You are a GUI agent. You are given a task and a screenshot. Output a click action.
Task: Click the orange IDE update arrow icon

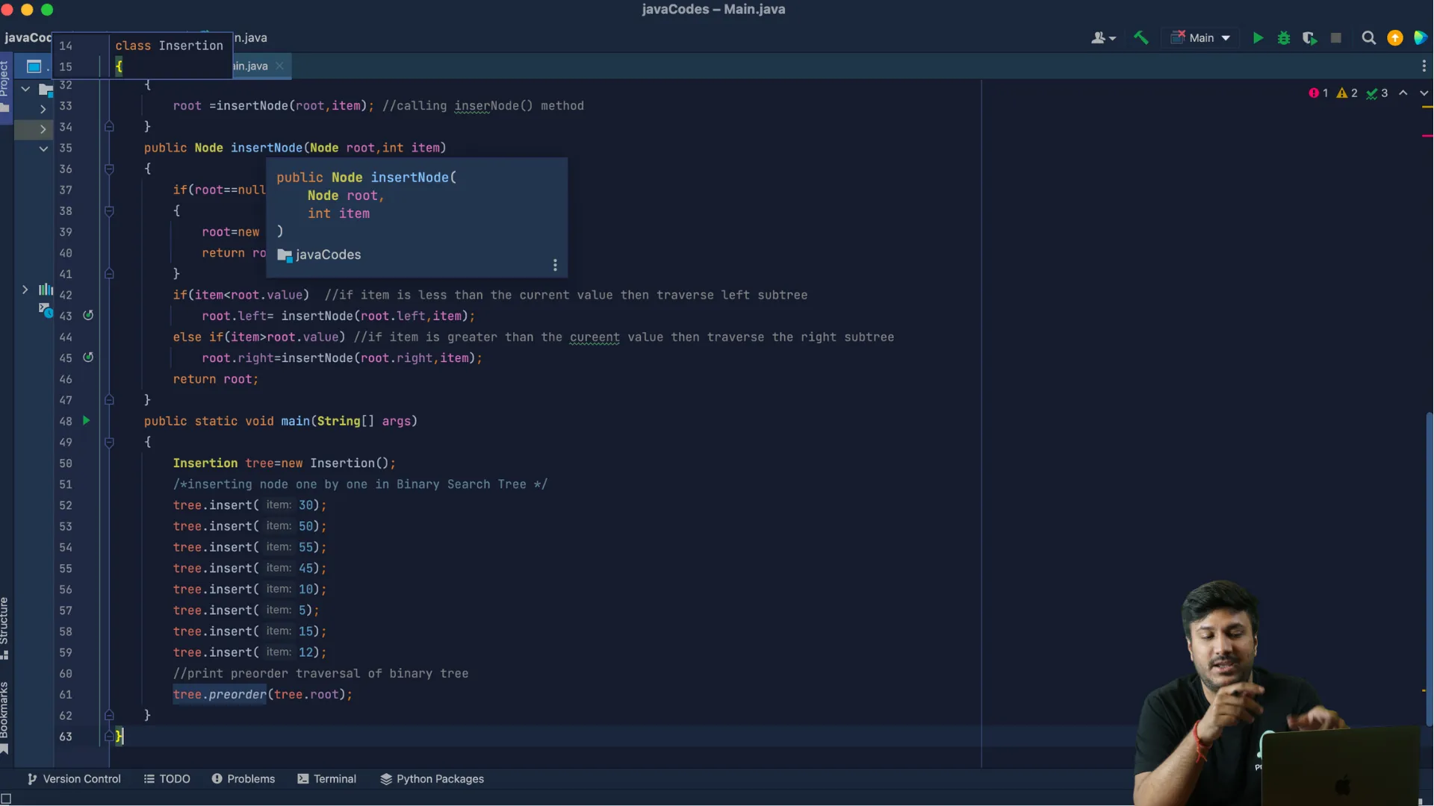coord(1394,38)
